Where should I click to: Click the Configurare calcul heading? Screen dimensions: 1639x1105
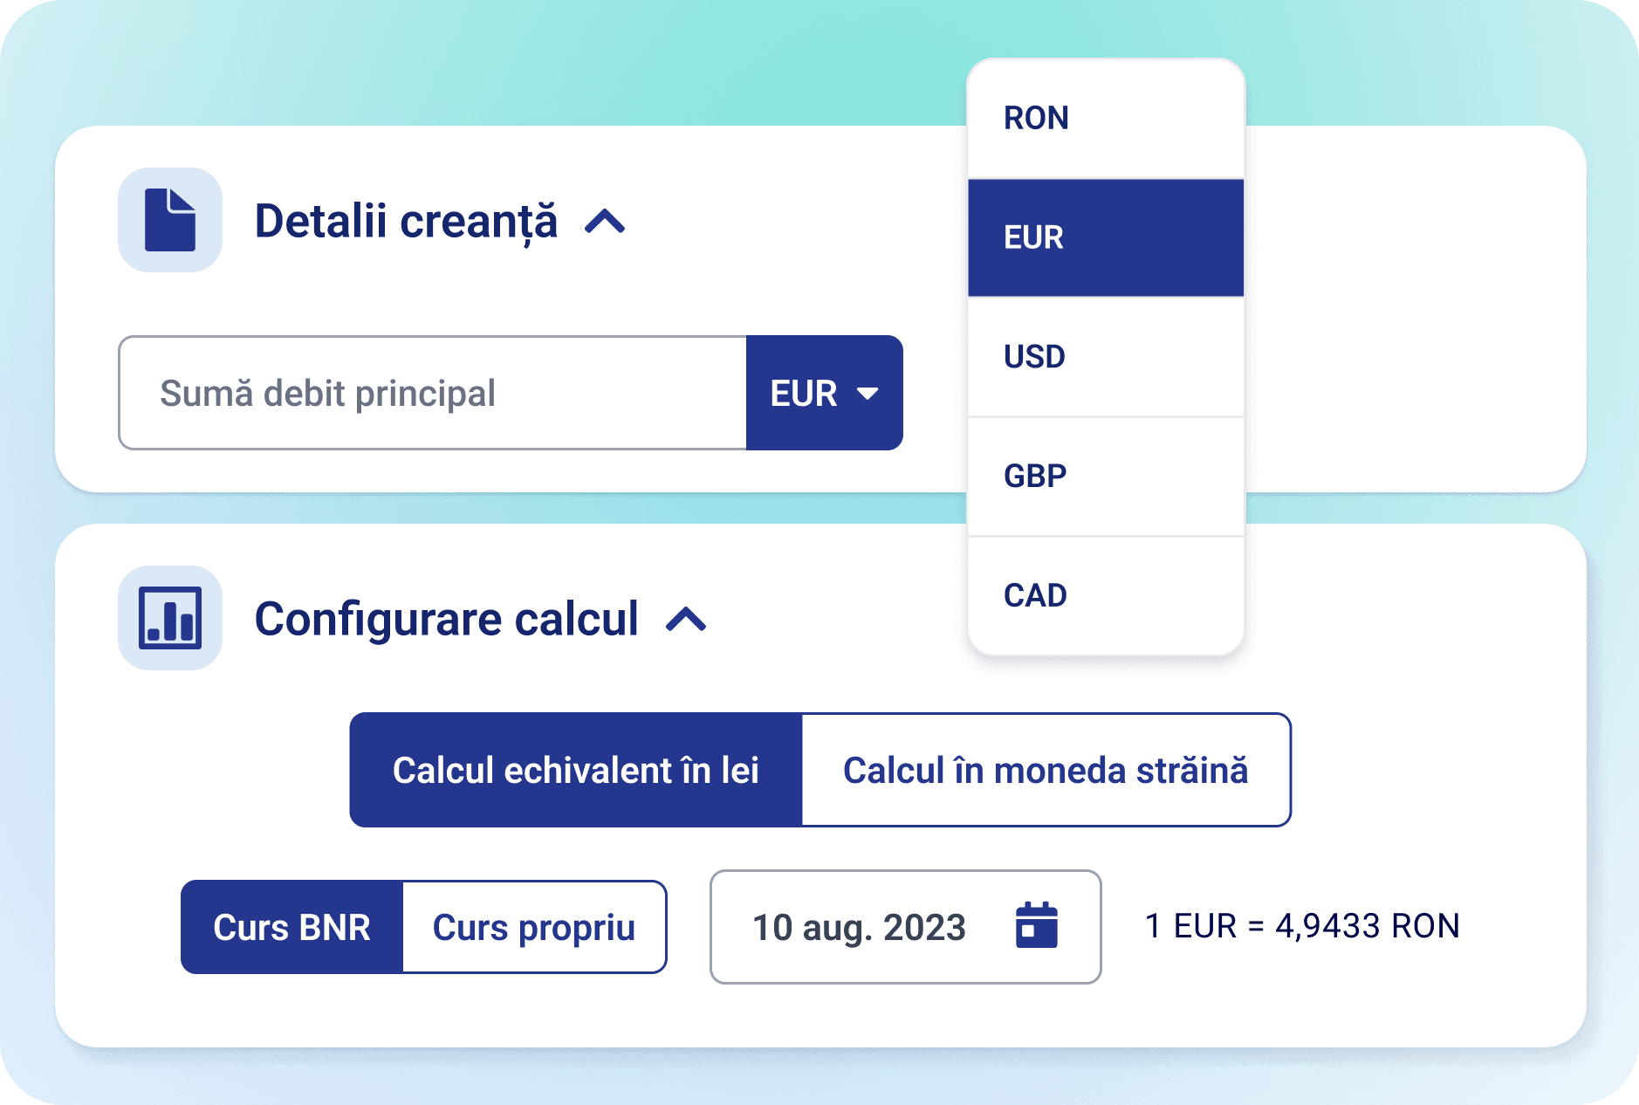pyautogui.click(x=446, y=619)
